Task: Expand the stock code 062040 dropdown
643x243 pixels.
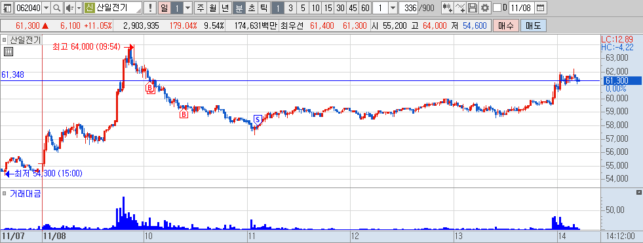Action: point(46,8)
